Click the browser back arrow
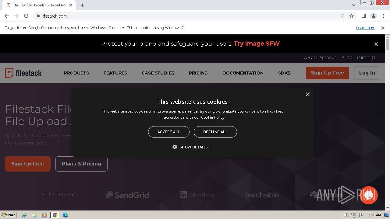The width and height of the screenshot is (390, 219). 7,16
